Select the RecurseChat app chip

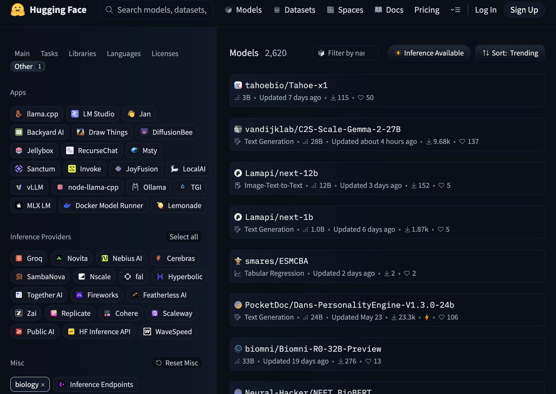[x=92, y=150]
